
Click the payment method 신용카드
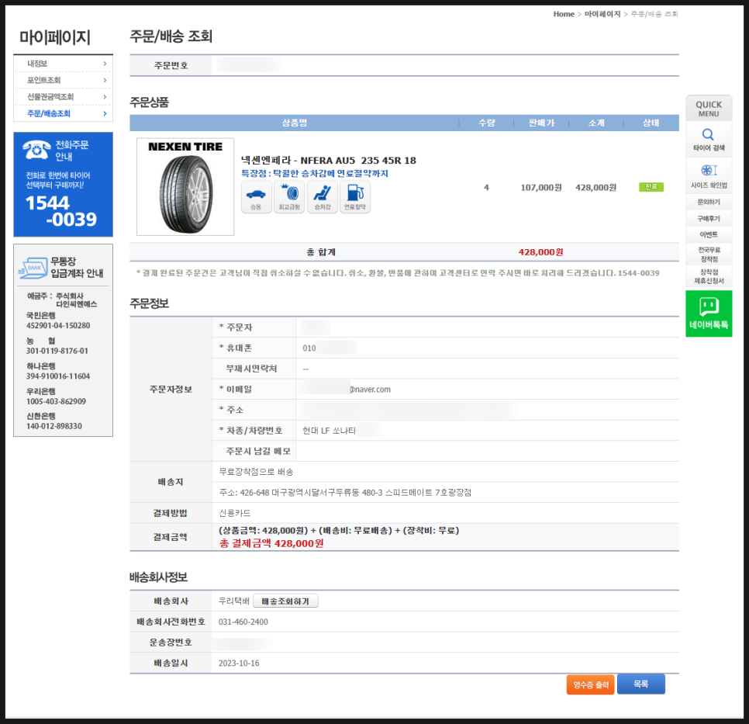[x=234, y=513]
